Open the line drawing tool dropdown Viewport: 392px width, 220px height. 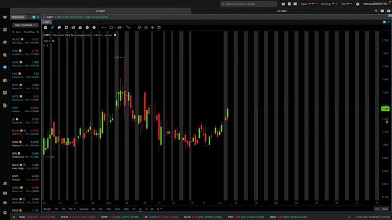(104, 28)
